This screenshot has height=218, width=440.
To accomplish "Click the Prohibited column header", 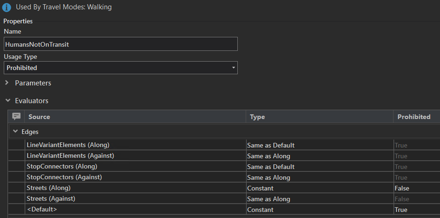I will click(x=414, y=117).
